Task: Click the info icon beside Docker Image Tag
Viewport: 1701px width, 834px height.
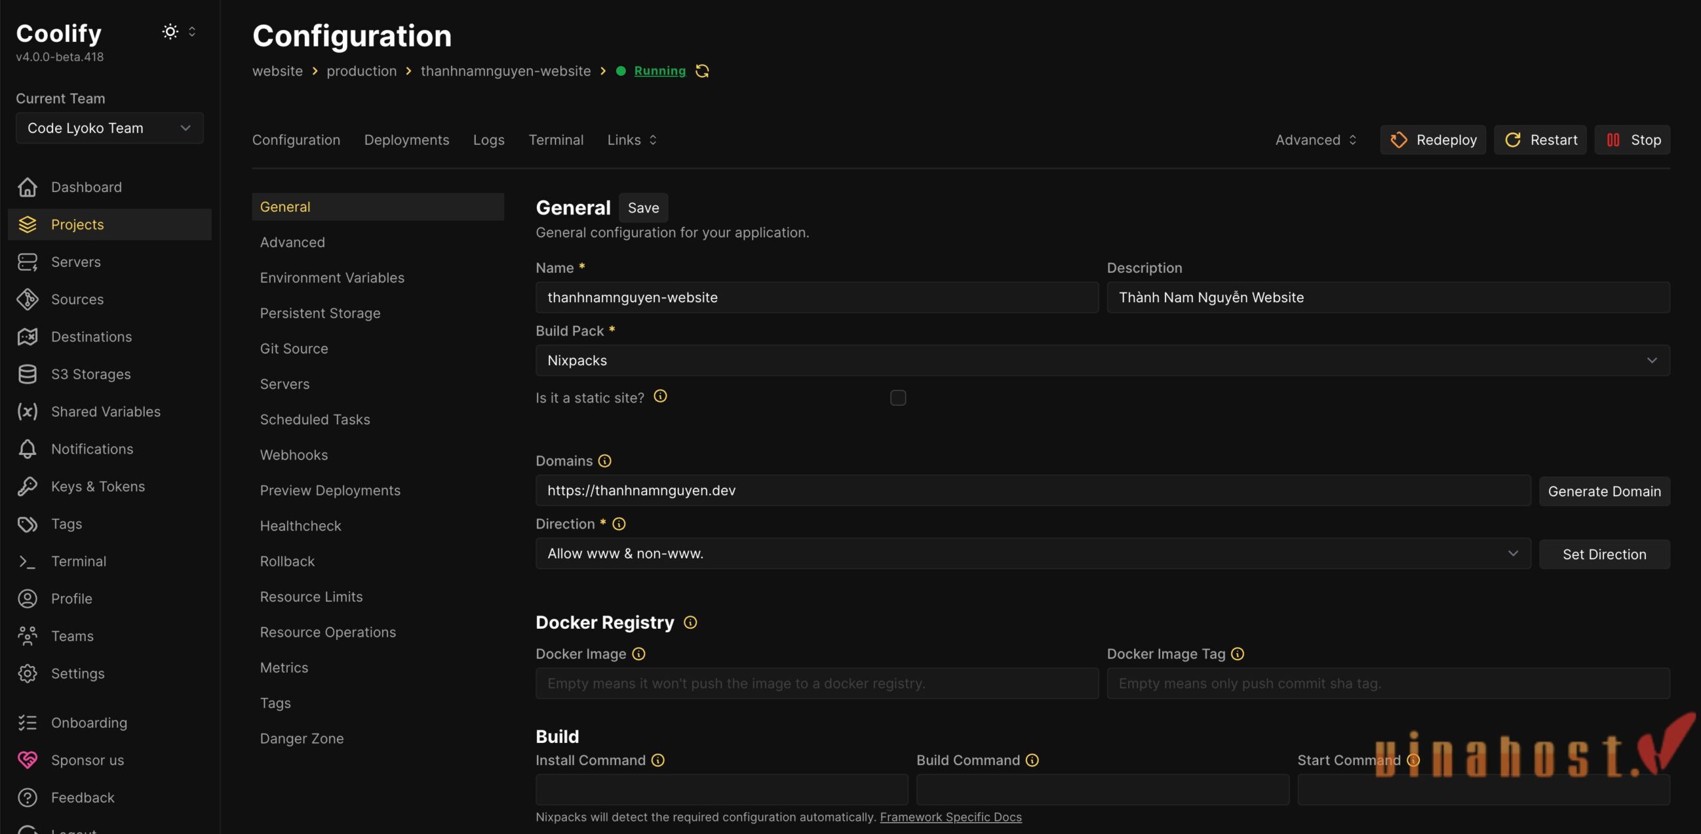Action: (x=1237, y=654)
